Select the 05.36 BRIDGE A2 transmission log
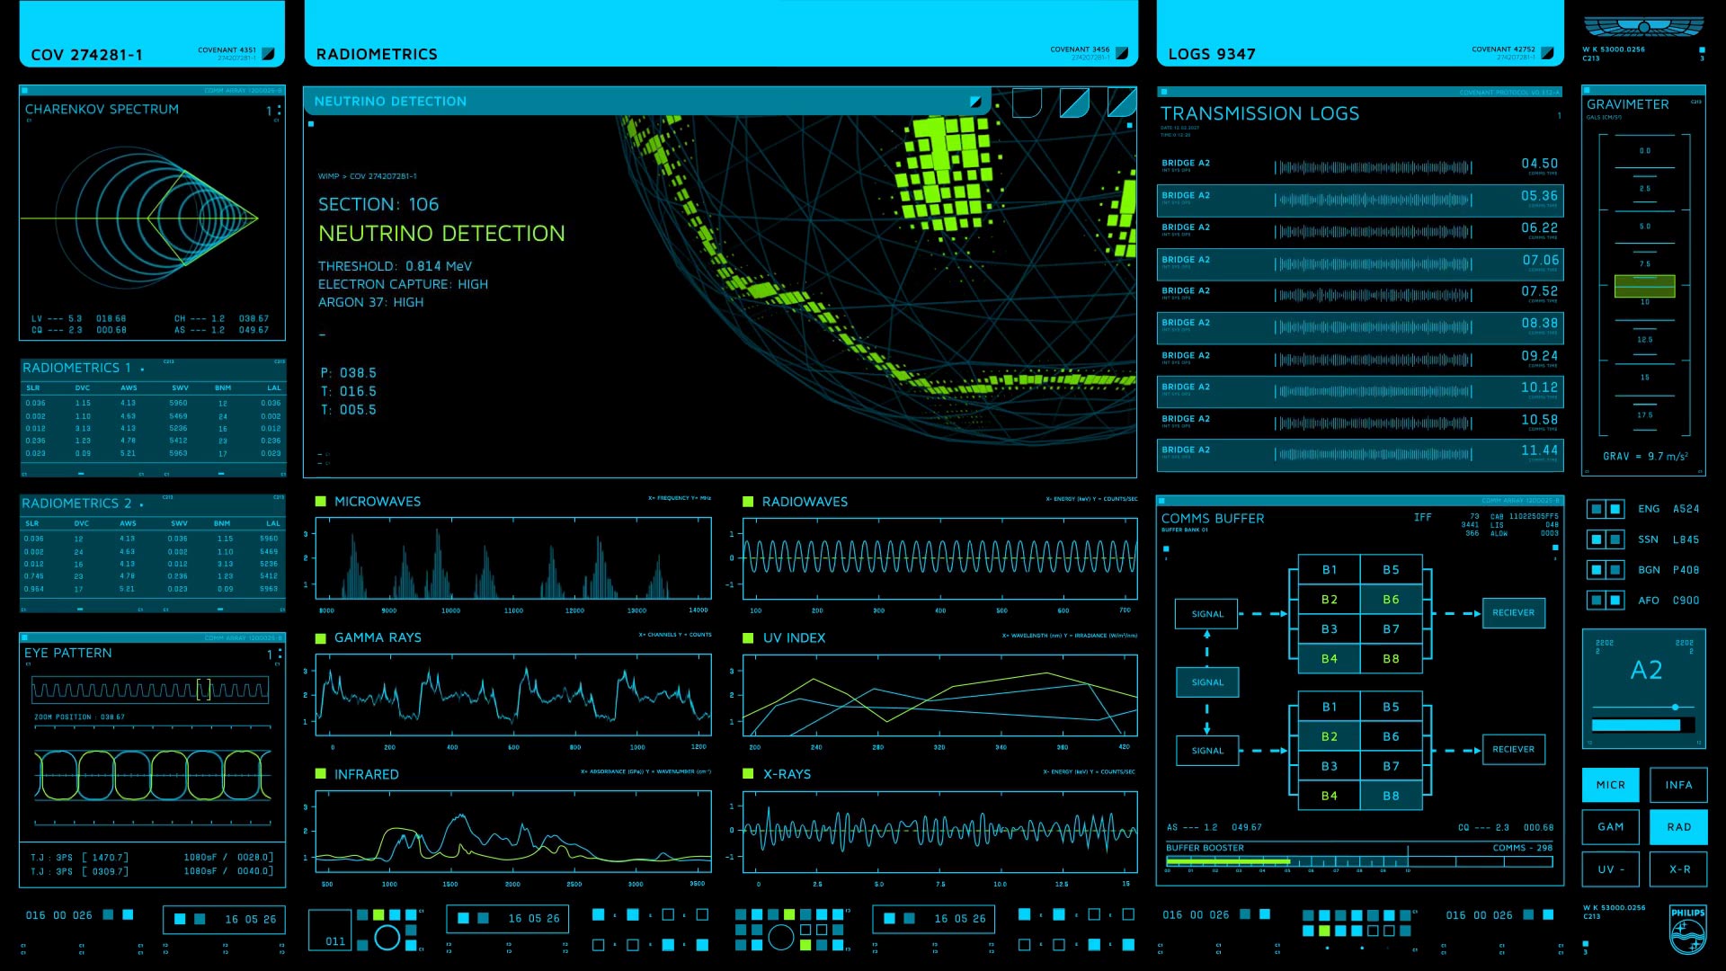 [x=1359, y=200]
